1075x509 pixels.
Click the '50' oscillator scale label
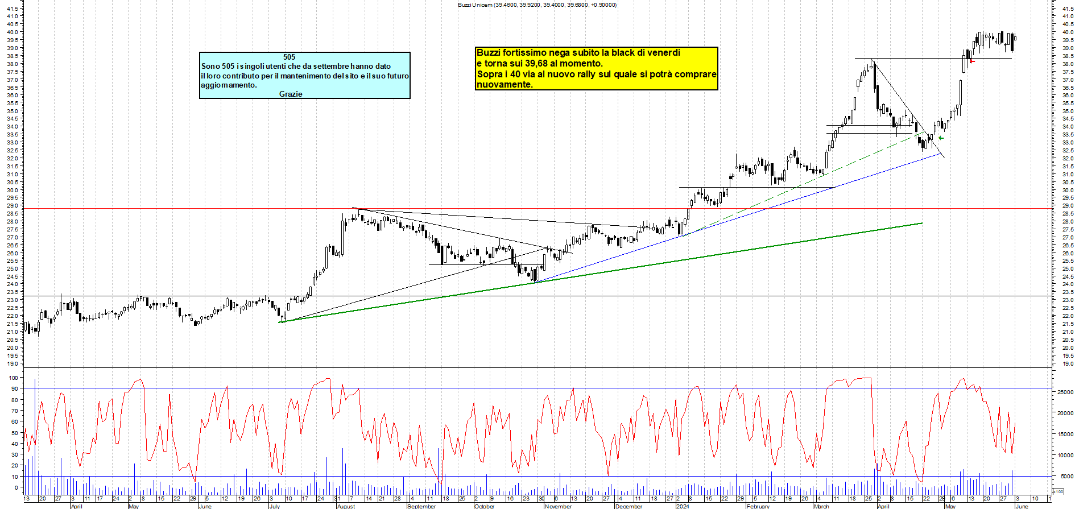pos(14,433)
